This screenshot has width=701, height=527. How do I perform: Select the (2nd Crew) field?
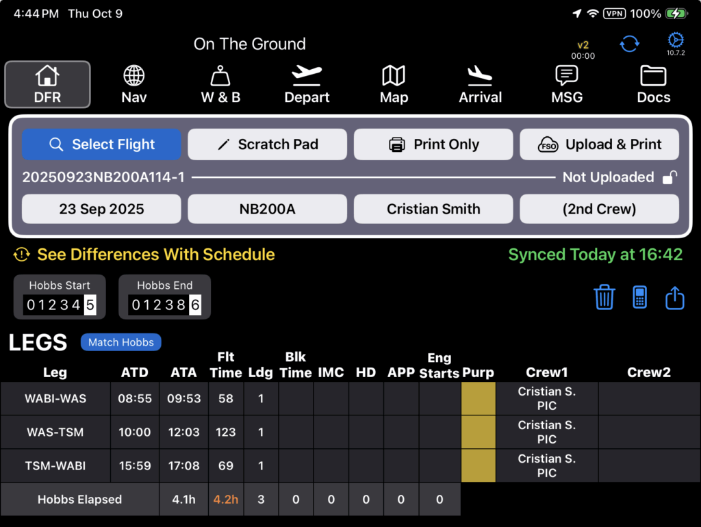(599, 209)
